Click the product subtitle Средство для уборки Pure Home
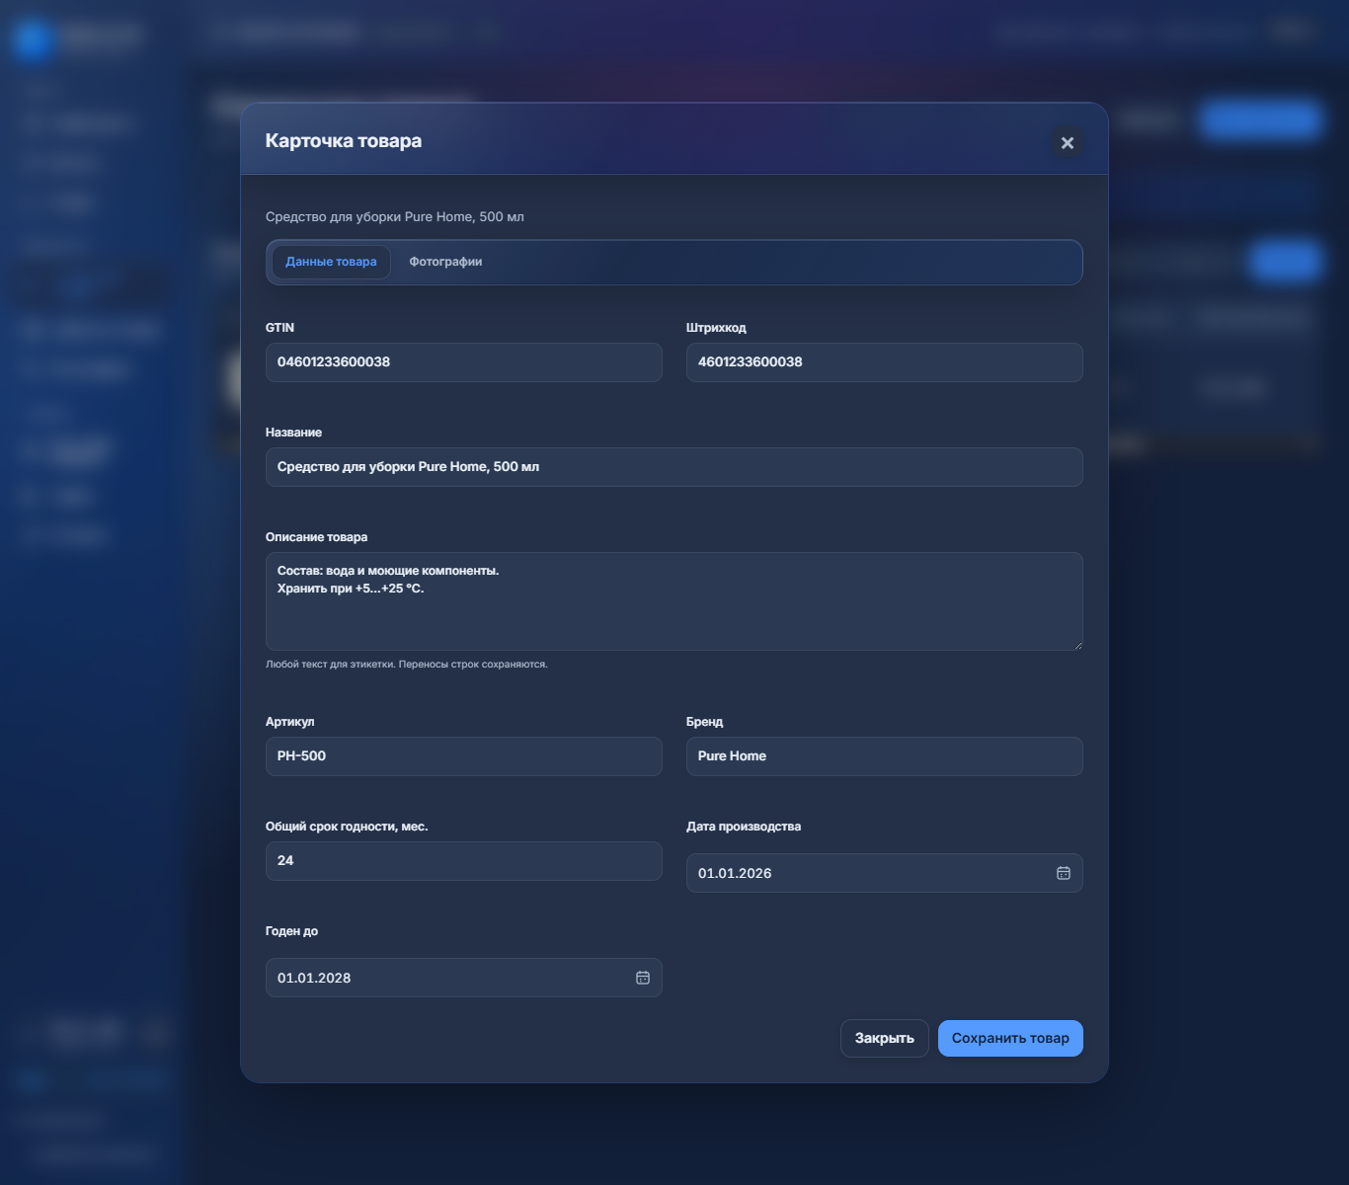This screenshot has width=1349, height=1185. pyautogui.click(x=395, y=217)
